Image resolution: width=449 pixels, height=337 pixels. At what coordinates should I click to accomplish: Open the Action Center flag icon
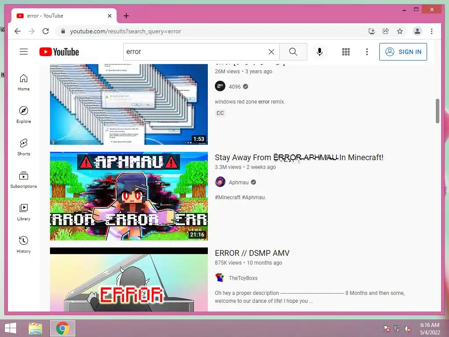tap(386, 329)
